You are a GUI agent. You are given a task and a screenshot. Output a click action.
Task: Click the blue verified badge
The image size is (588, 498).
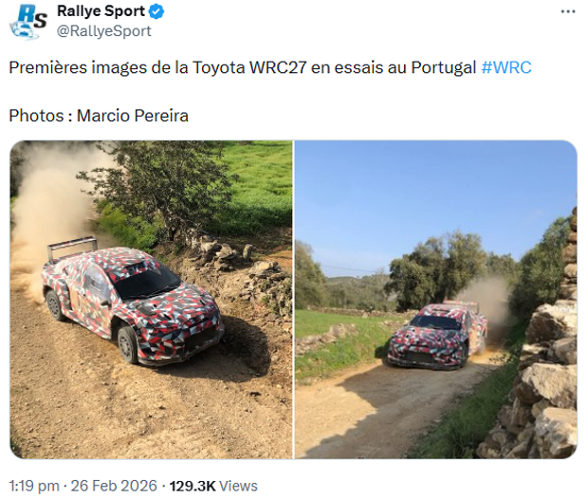156,12
